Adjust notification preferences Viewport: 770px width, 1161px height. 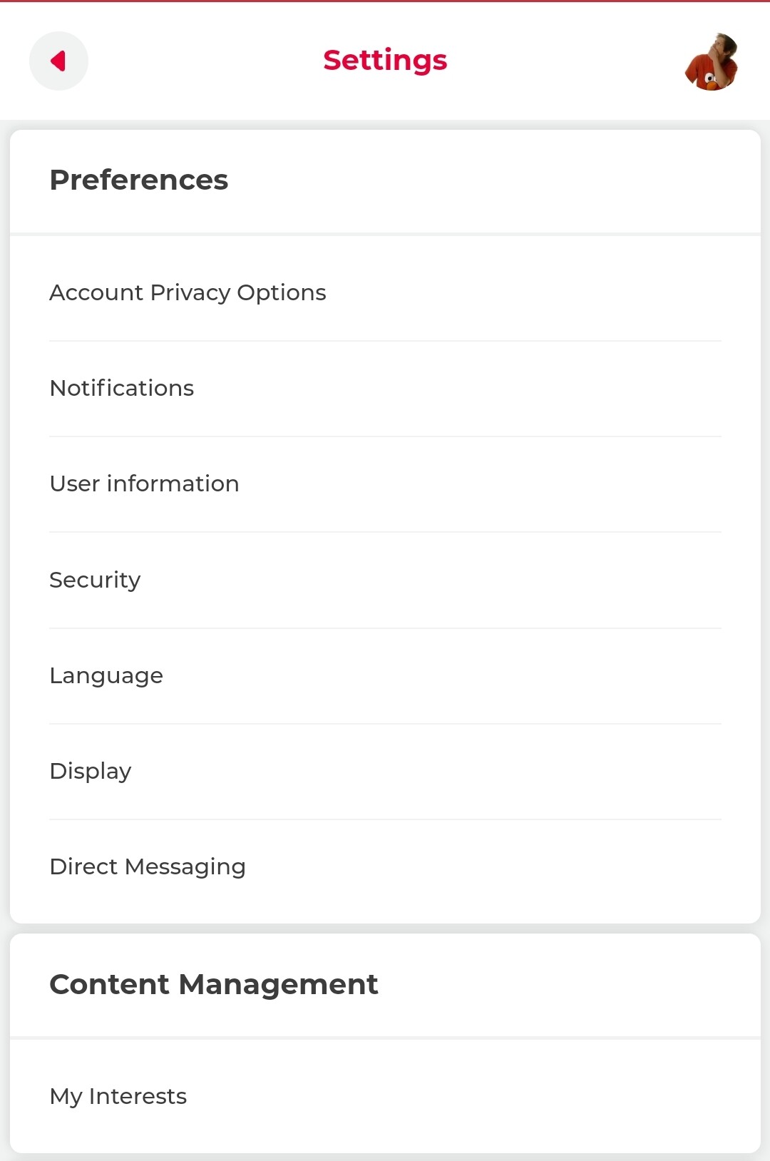click(122, 388)
